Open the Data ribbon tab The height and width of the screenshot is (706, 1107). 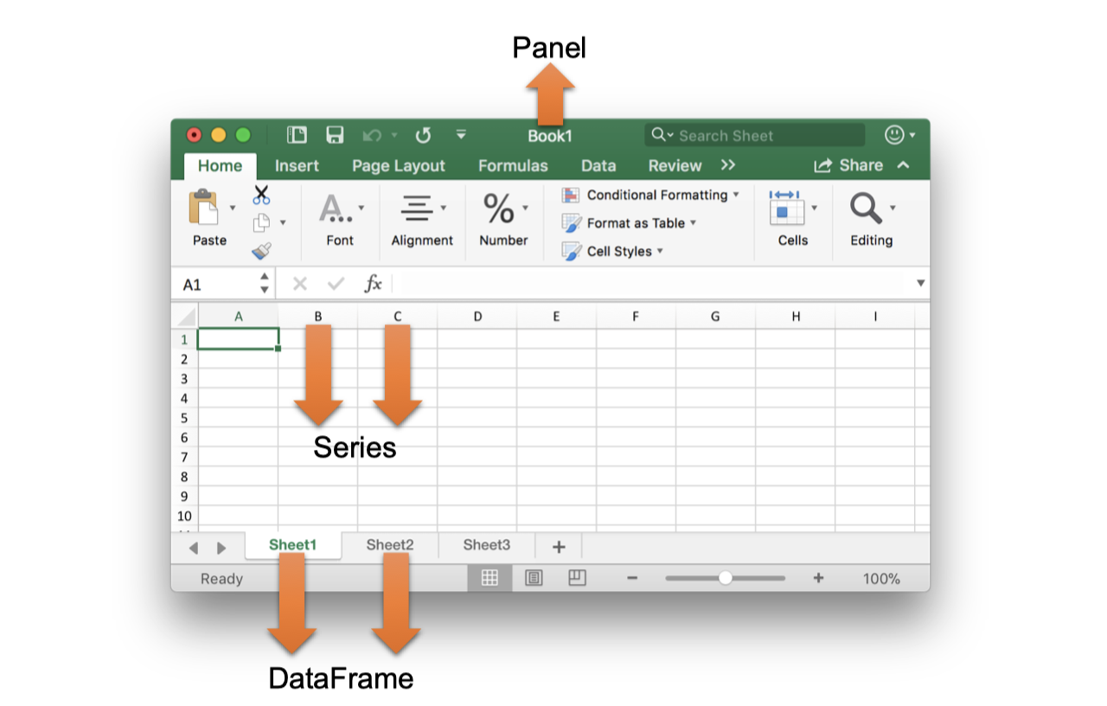coord(598,166)
